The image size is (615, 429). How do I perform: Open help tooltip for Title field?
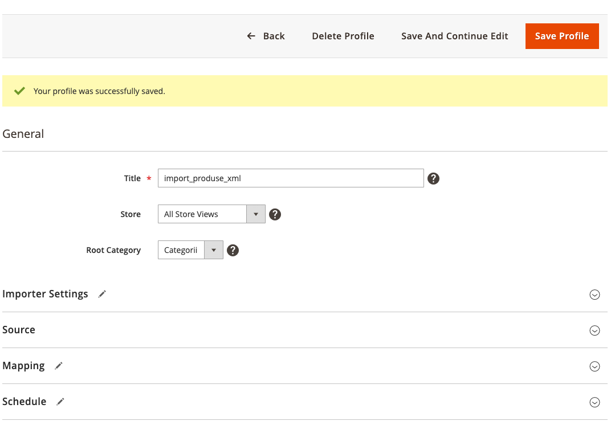tap(433, 178)
